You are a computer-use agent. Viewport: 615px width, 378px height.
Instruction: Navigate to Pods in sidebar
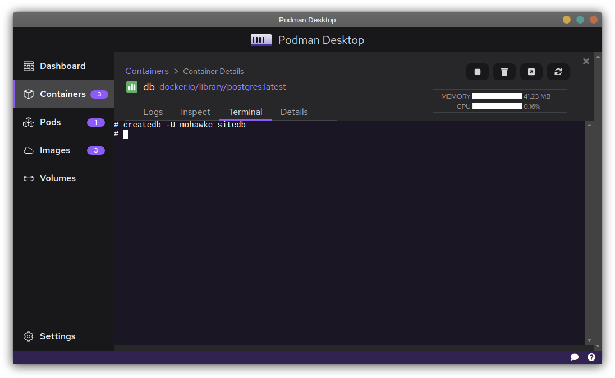coord(50,122)
